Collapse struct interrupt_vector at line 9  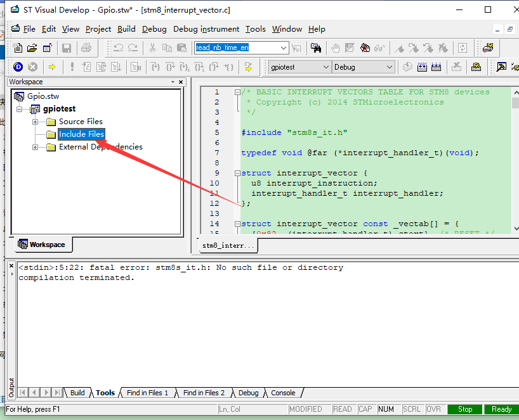click(x=237, y=173)
